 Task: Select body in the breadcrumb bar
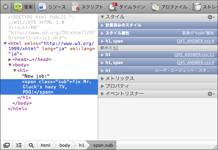coord(65,145)
